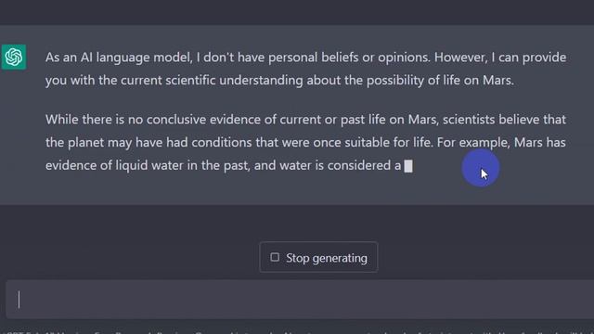Click the Stop generating button label
This screenshot has height=334, width=594.
327,258
